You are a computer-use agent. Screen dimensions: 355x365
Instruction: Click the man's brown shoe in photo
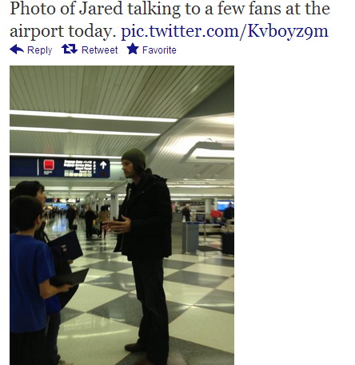tap(135, 347)
